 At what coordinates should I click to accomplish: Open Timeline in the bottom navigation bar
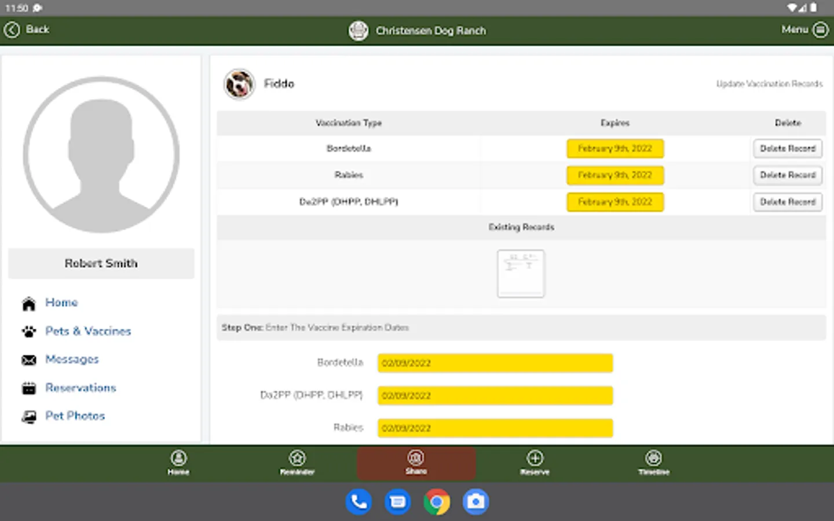point(653,463)
